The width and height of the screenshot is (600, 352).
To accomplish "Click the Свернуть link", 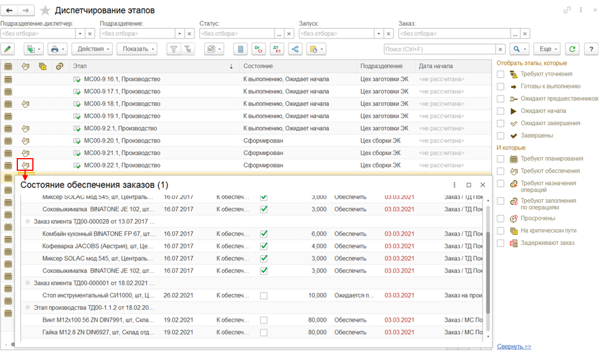I will (514, 346).
